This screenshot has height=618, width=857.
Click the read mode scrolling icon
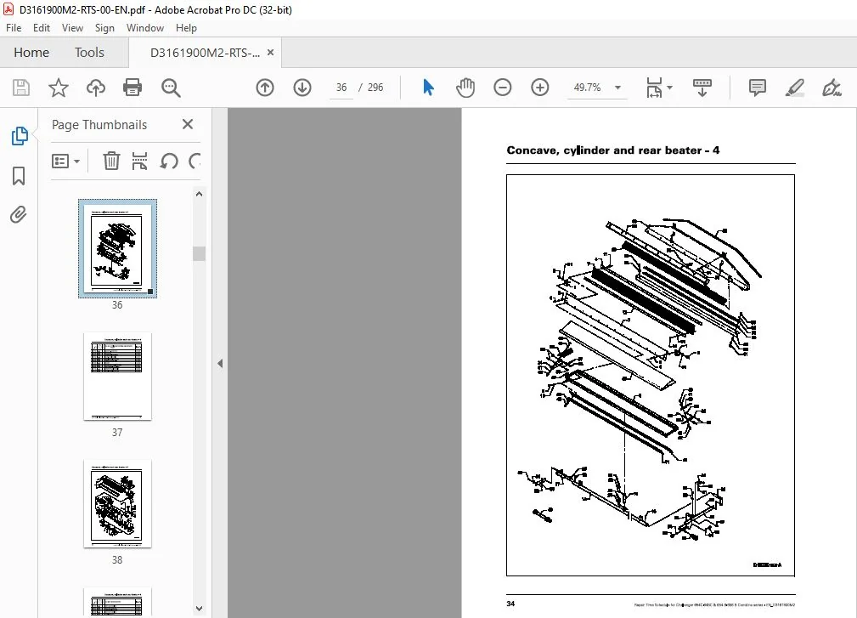[702, 88]
